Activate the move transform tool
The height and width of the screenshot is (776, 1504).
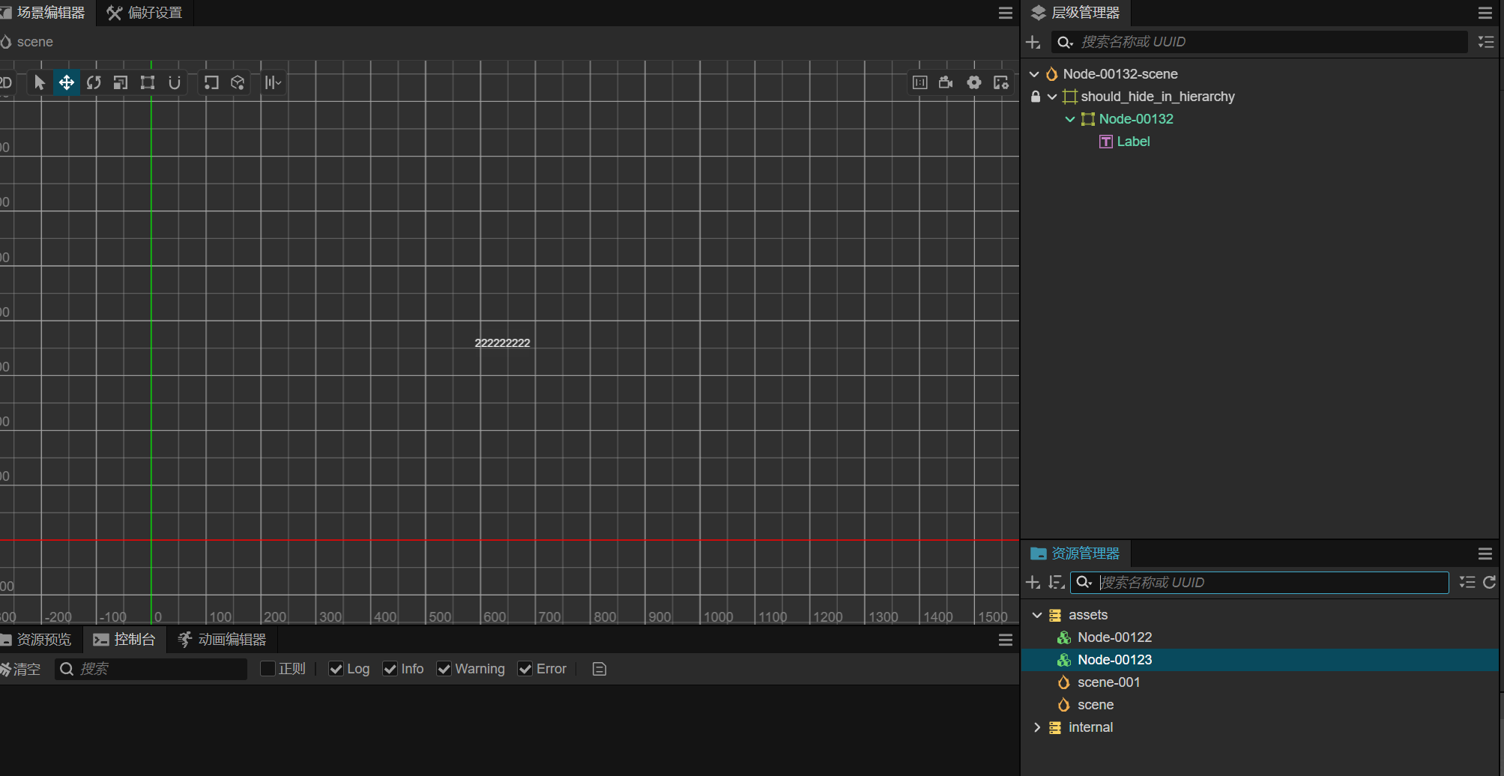point(67,82)
